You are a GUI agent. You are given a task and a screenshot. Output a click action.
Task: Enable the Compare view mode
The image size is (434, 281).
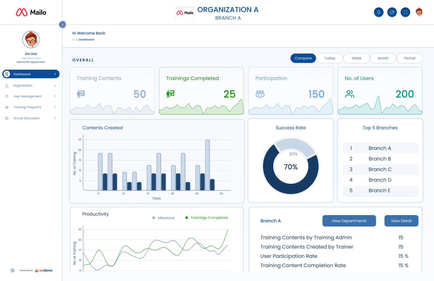(303, 58)
